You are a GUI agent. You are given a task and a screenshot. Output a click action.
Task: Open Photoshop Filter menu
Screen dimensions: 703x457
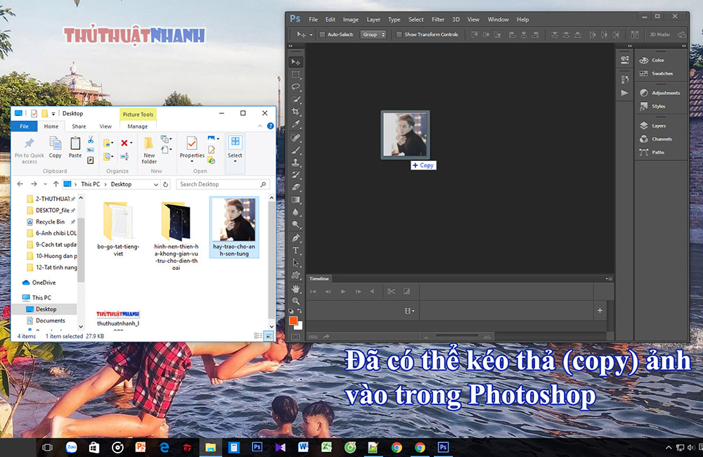(437, 19)
